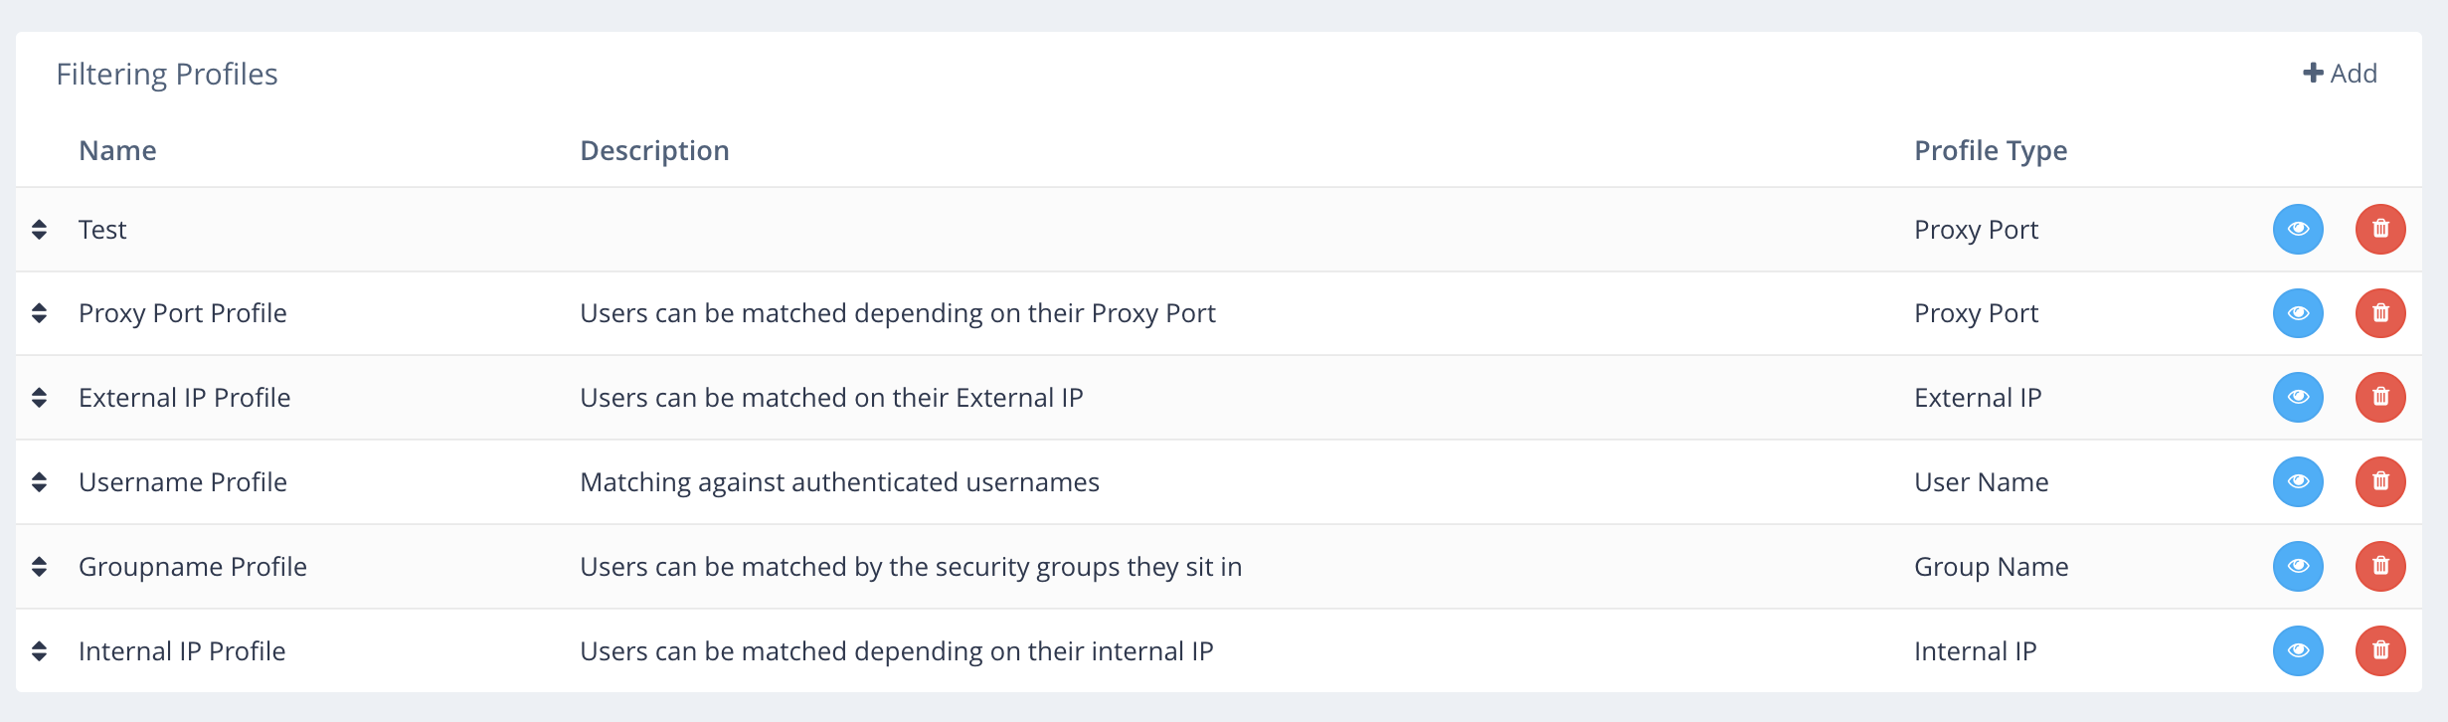
Task: Click reorder arrows for Test row
Action: (x=40, y=230)
